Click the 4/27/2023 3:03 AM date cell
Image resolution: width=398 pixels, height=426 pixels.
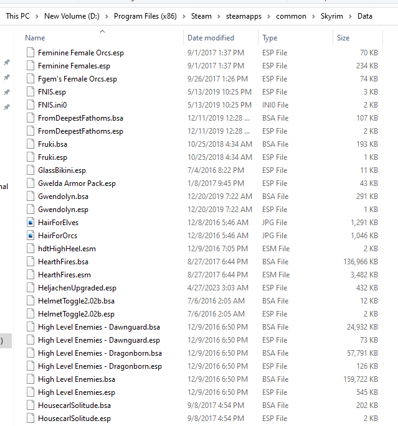218,288
